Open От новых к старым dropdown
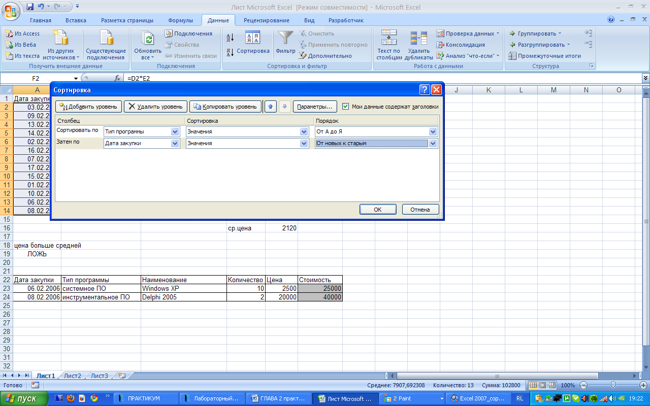Image resolution: width=650 pixels, height=406 pixels. (x=433, y=143)
